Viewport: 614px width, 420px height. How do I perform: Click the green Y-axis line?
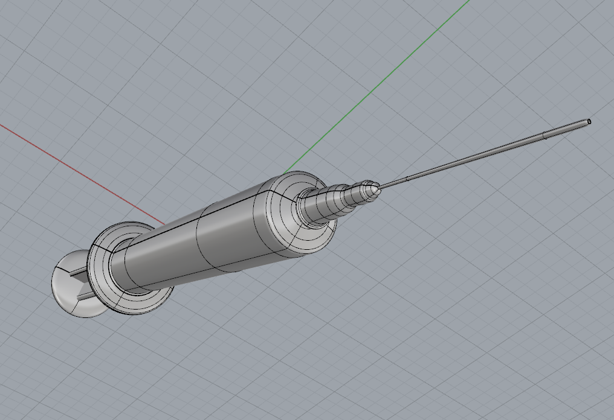pyautogui.click(x=376, y=86)
